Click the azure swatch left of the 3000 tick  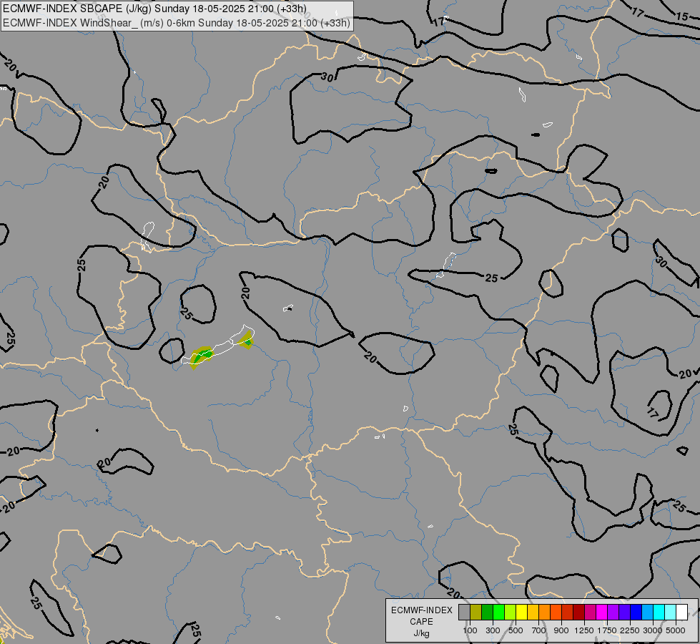(648, 613)
